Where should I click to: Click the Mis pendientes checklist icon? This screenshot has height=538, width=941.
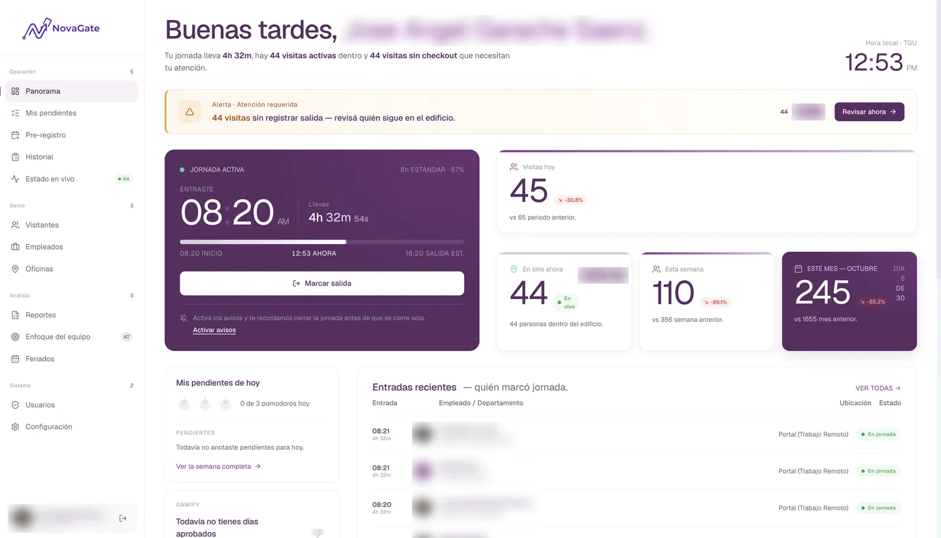[x=16, y=113]
